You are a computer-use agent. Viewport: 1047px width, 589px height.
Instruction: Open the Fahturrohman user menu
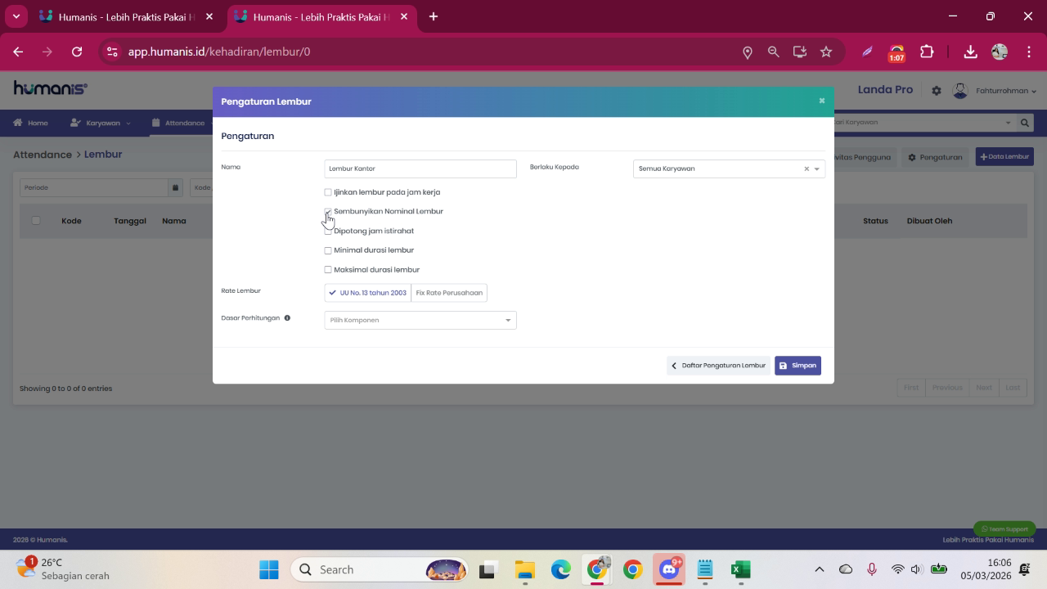coord(1005,91)
